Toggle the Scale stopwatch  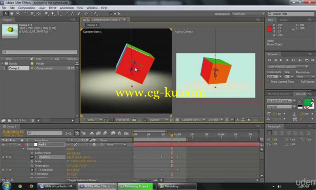tap(32, 161)
